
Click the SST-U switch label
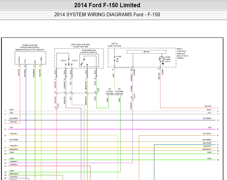(75, 60)
